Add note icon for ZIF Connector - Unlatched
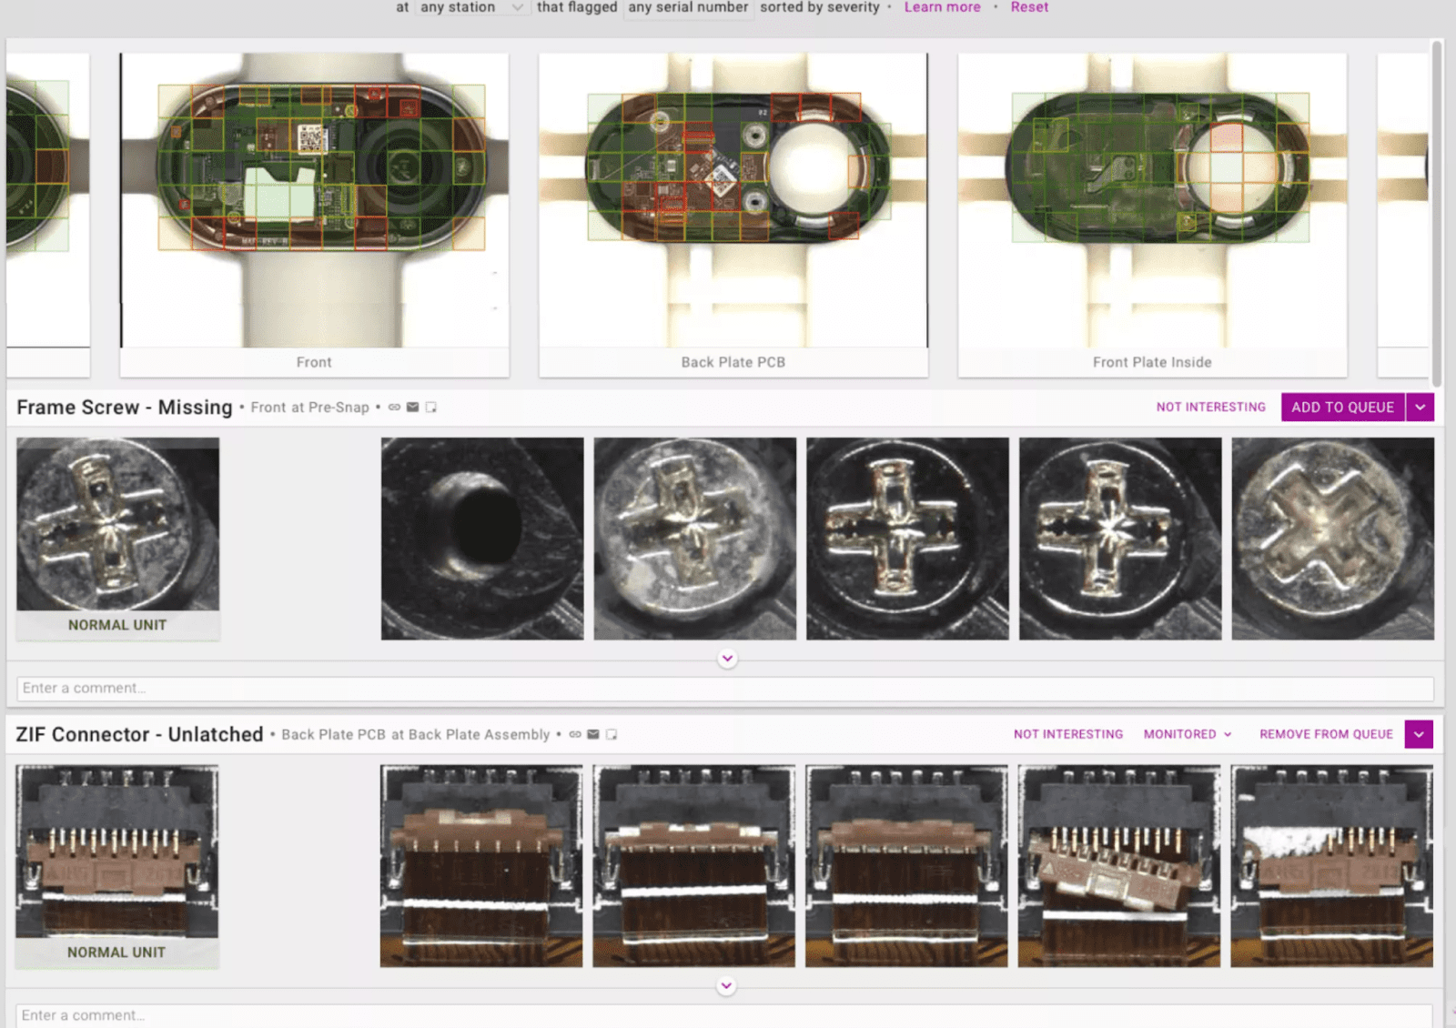The image size is (1456, 1028). [x=612, y=734]
